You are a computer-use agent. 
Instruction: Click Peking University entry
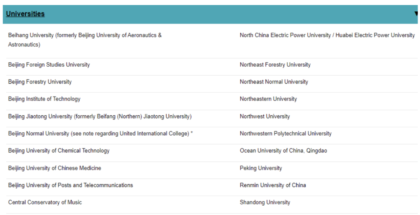click(x=261, y=168)
